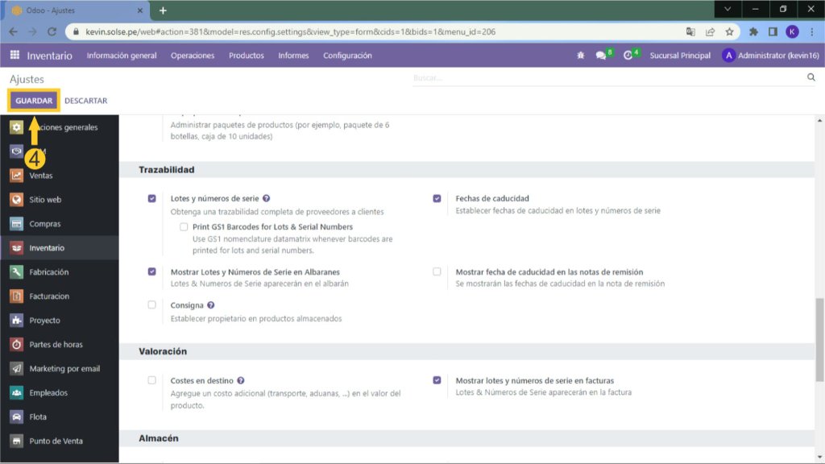Disable Lotes y números de serie checkbox

coord(151,198)
